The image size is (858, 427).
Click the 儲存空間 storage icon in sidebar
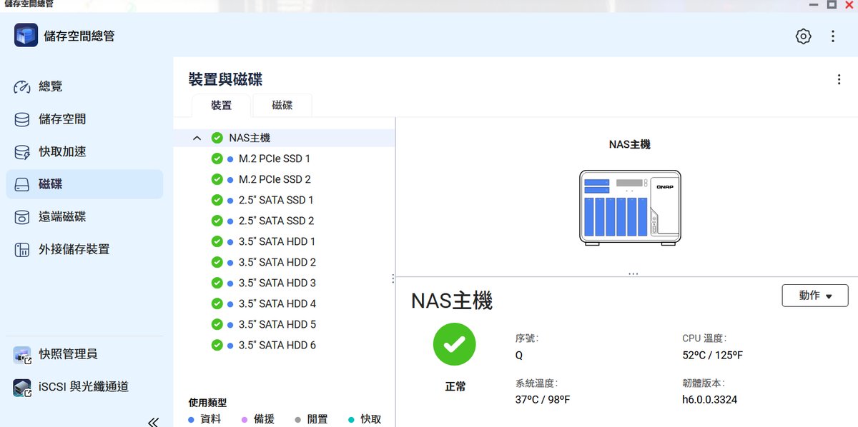coord(22,119)
